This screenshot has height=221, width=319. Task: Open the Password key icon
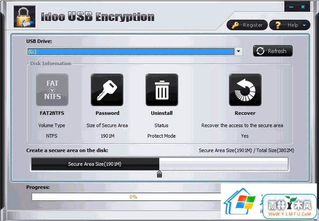pyautogui.click(x=107, y=90)
